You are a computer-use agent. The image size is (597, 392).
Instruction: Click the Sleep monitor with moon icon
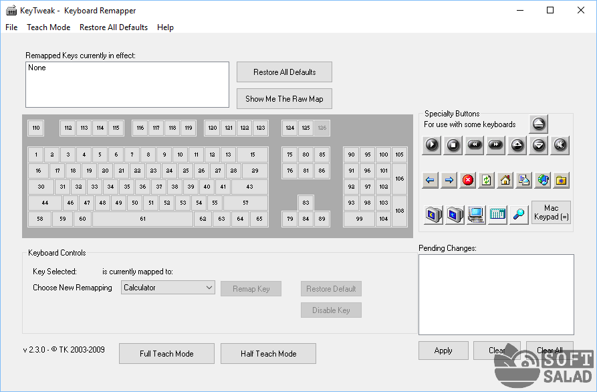point(434,215)
